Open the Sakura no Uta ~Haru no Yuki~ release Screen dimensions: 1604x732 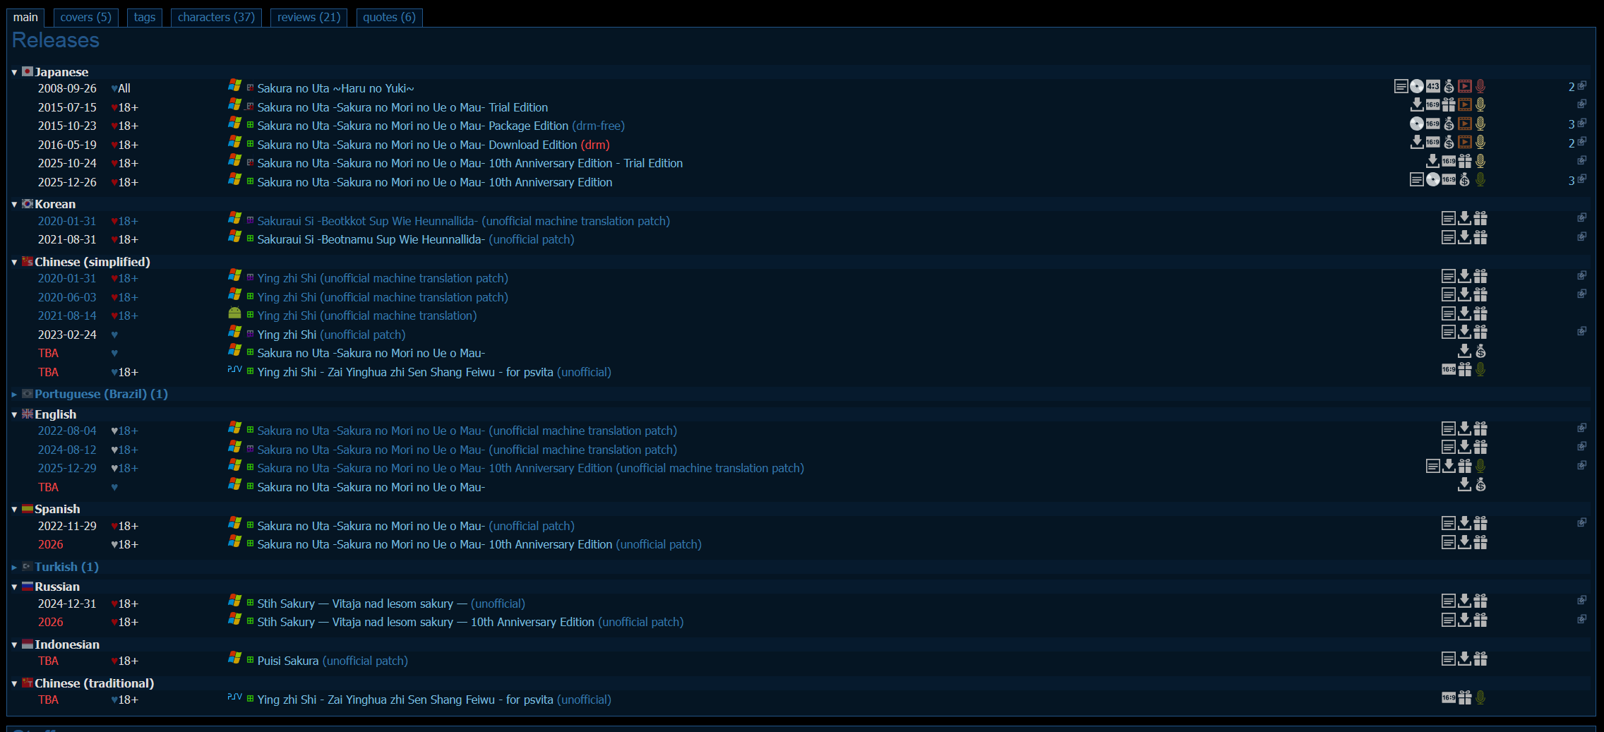pyautogui.click(x=335, y=88)
